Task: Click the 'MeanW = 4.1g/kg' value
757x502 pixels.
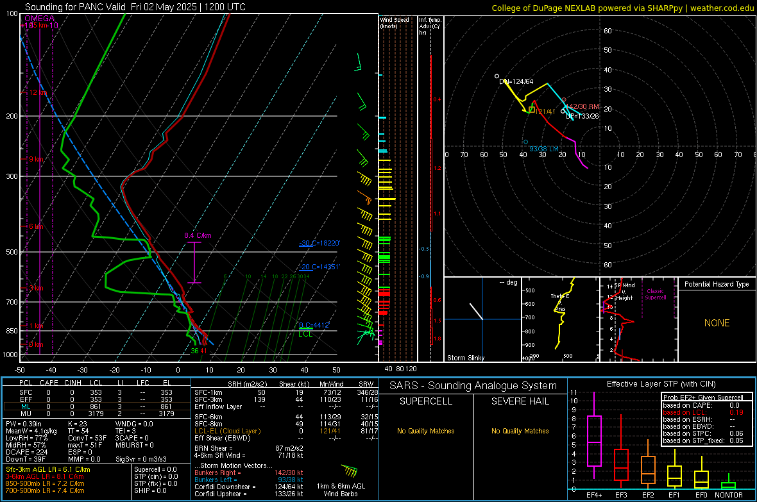Action: [x=31, y=431]
